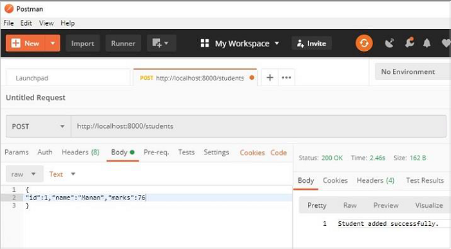Click the heart icon in header
Viewport: 451px width, 249px height.
point(446,43)
